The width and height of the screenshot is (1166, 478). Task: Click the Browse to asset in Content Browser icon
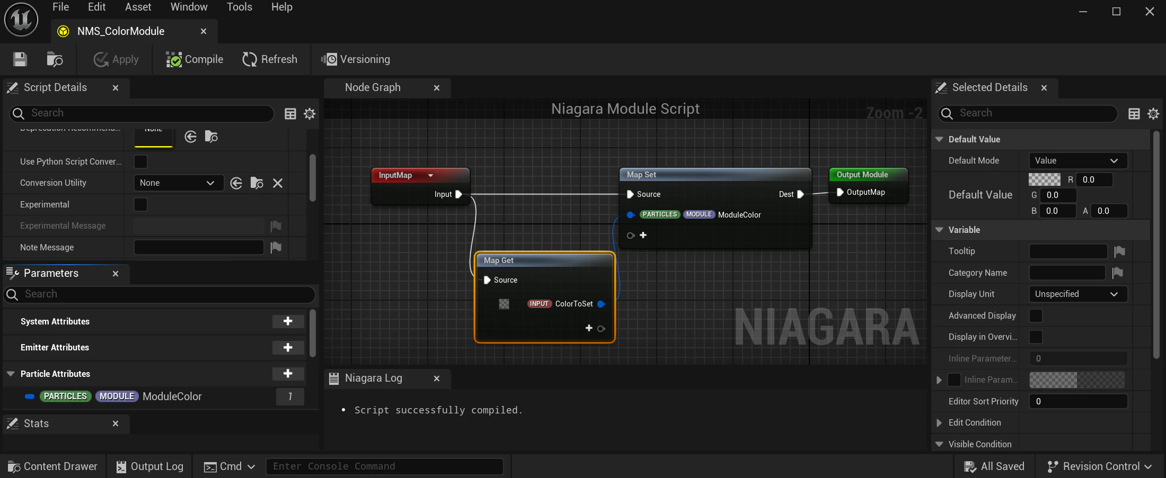[55, 59]
